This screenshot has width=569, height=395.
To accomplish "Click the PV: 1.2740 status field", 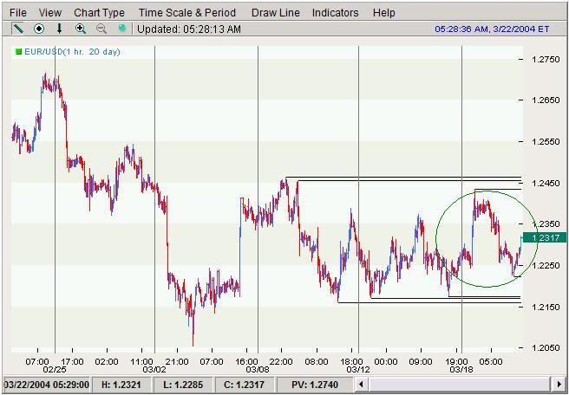I will tap(315, 384).
